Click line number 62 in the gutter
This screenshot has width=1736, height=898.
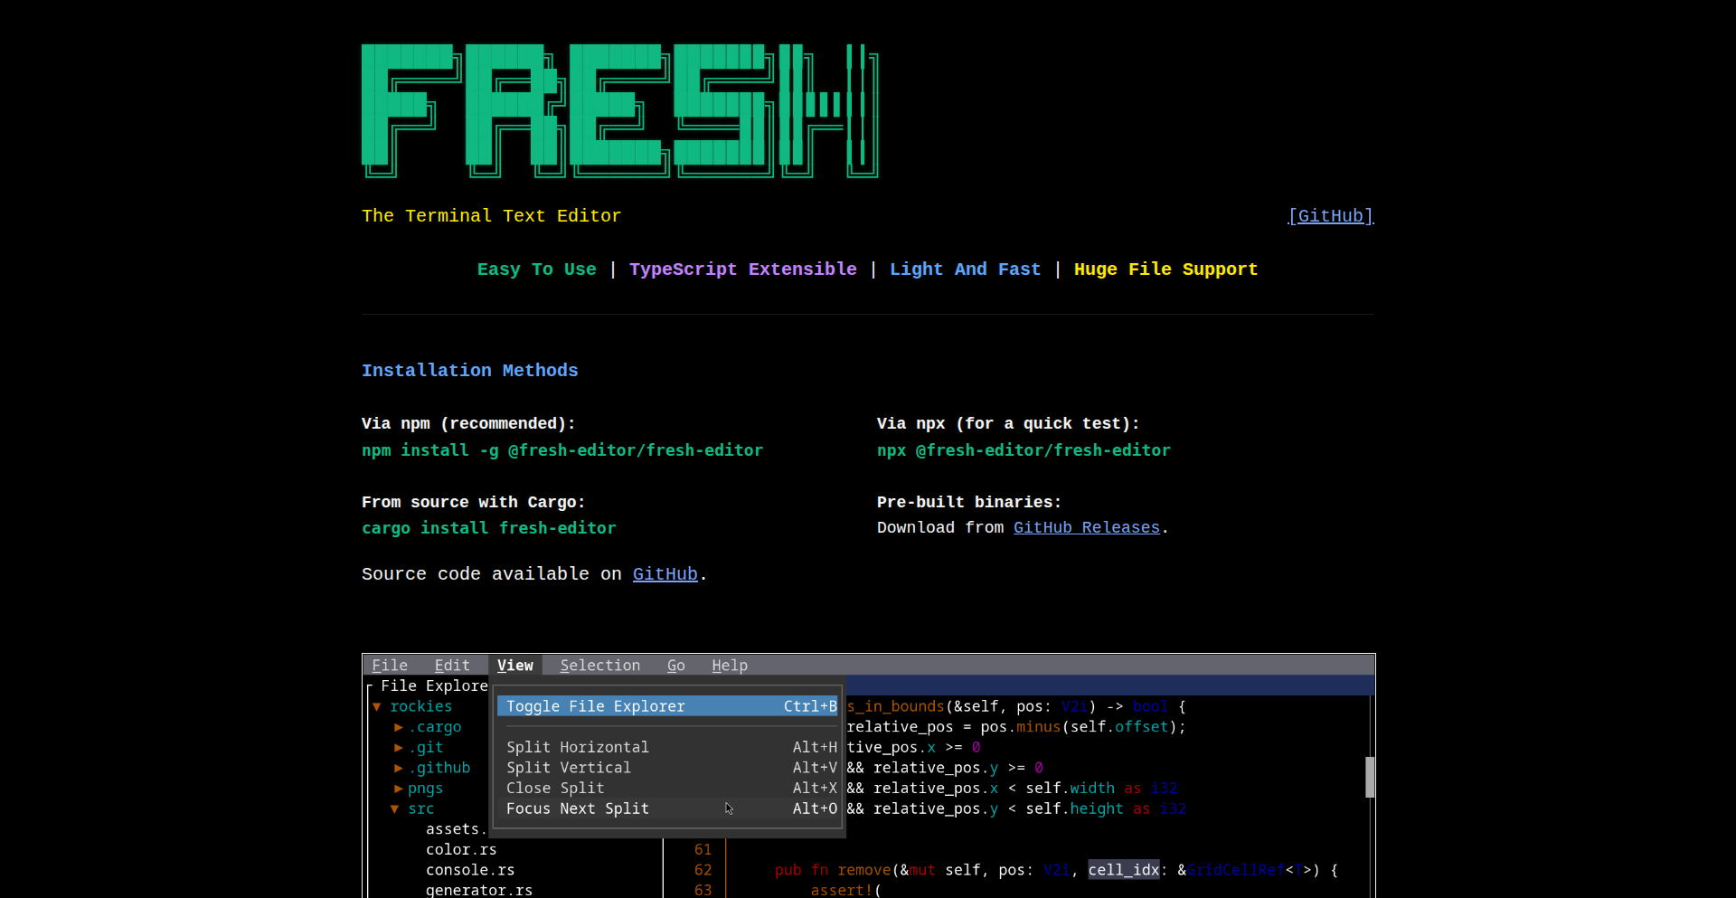pos(703,870)
